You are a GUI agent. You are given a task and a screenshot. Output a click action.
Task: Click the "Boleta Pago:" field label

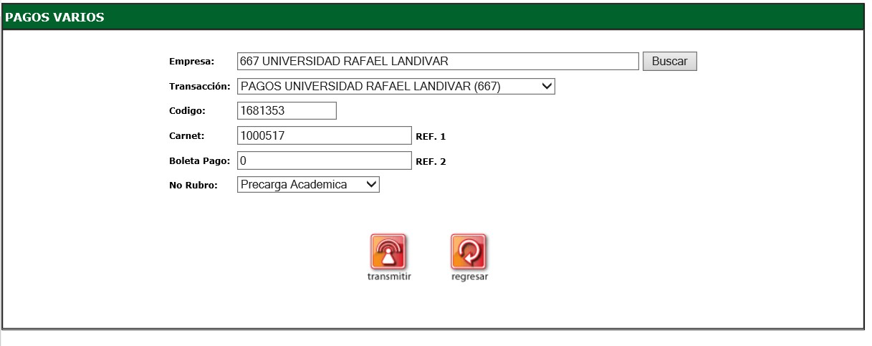coord(200,161)
